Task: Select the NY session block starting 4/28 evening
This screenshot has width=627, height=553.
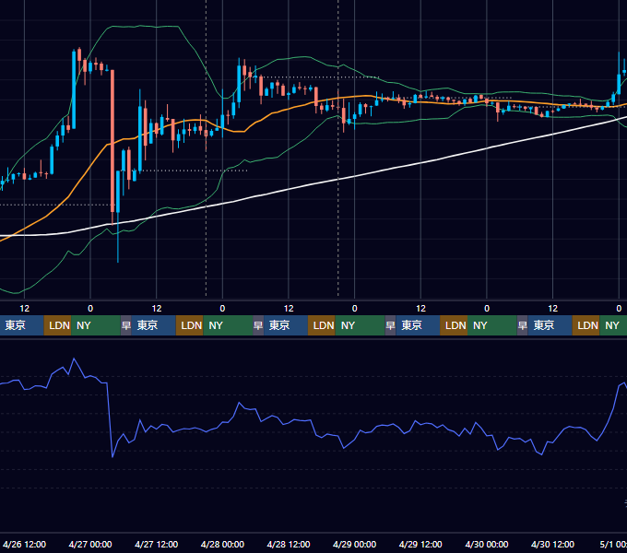Action: click(361, 325)
